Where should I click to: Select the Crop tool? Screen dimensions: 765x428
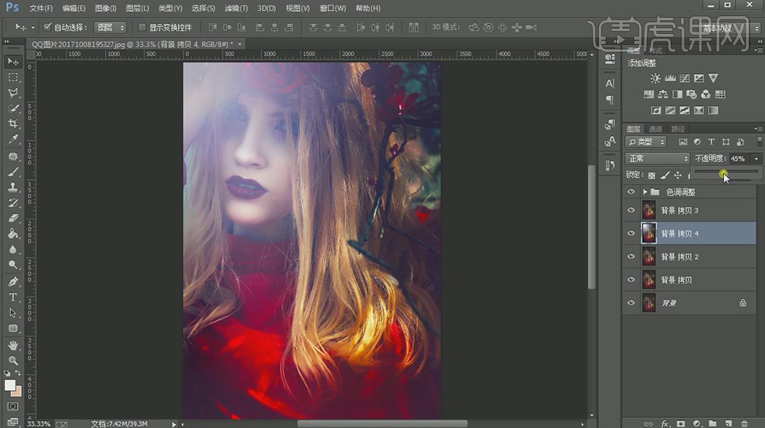13,124
